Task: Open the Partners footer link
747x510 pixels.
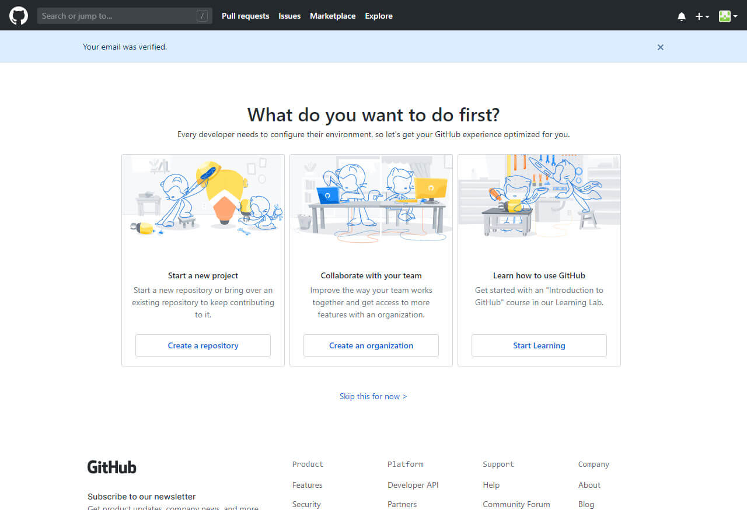Action: pos(402,504)
